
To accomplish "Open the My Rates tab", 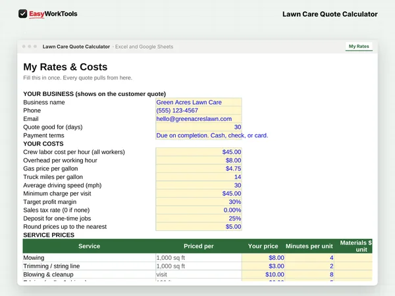I will click(x=359, y=46).
